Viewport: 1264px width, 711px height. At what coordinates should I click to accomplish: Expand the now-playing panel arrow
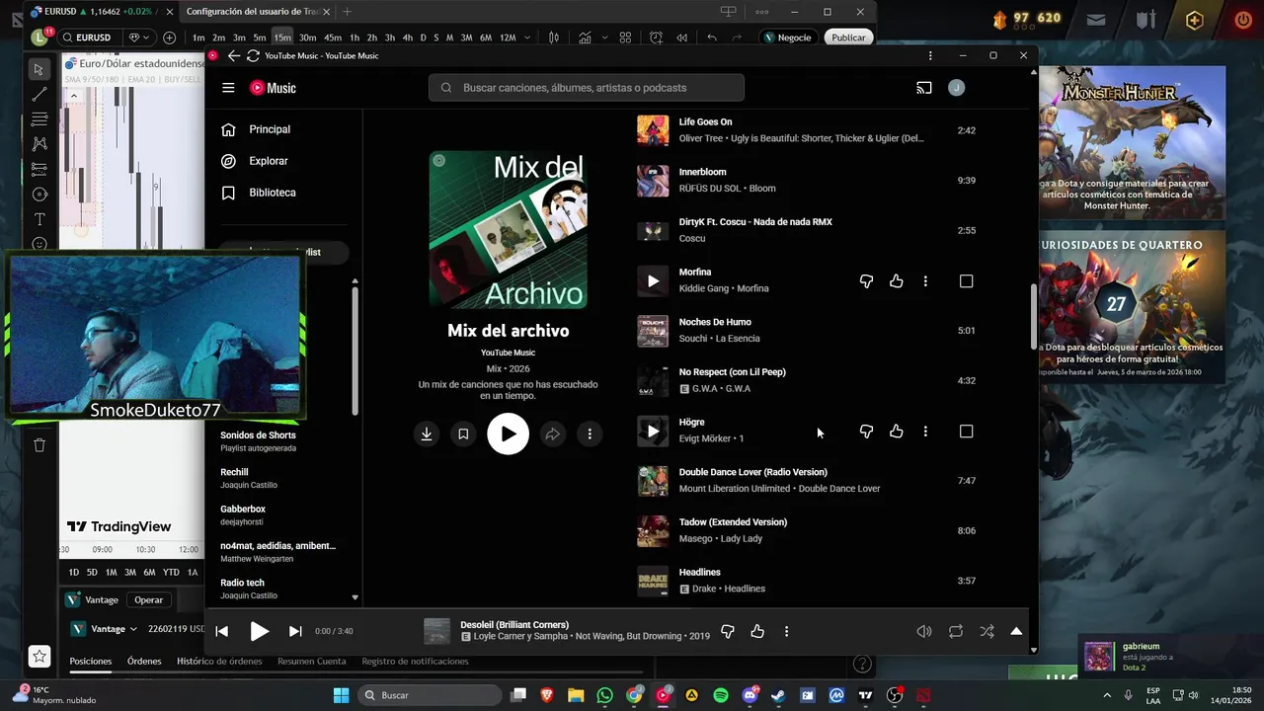point(1016,631)
